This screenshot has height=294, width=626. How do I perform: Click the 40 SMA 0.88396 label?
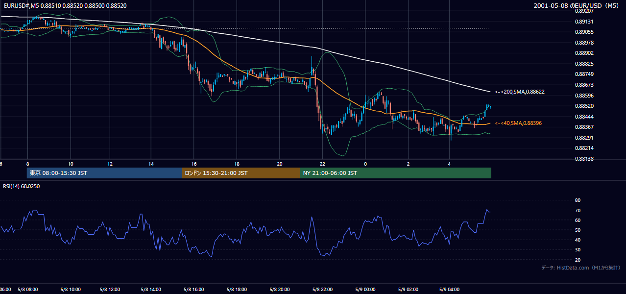click(x=518, y=123)
